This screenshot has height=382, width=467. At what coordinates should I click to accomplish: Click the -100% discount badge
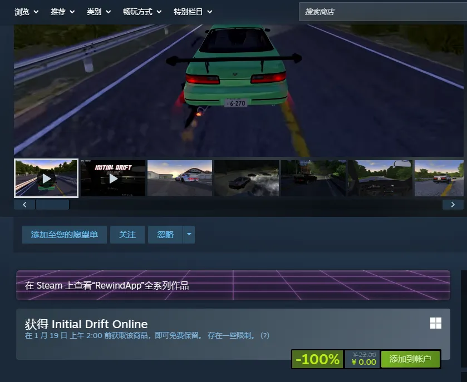point(317,359)
